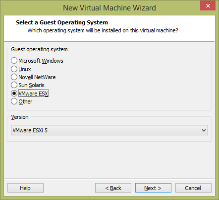Click the Novell NetWare label text

[x=37, y=77]
